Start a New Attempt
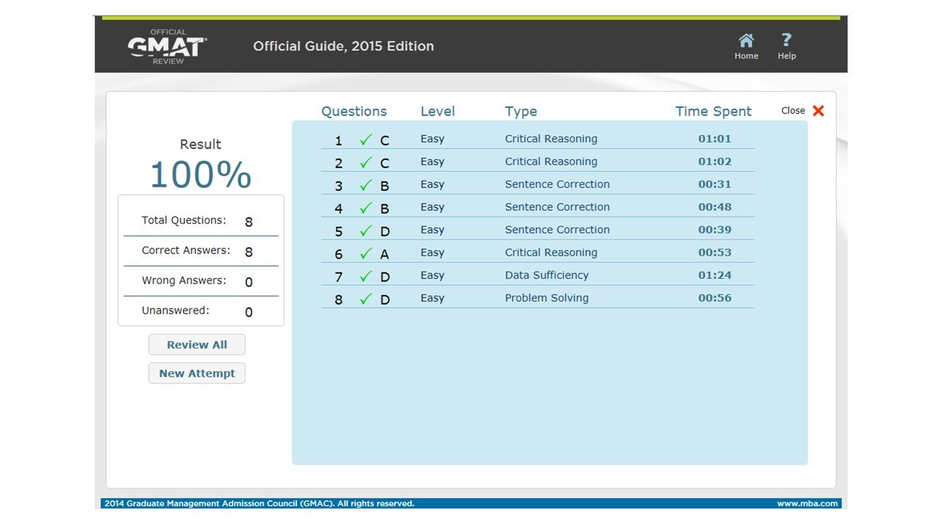Image resolution: width=941 pixels, height=529 pixels. click(x=197, y=373)
